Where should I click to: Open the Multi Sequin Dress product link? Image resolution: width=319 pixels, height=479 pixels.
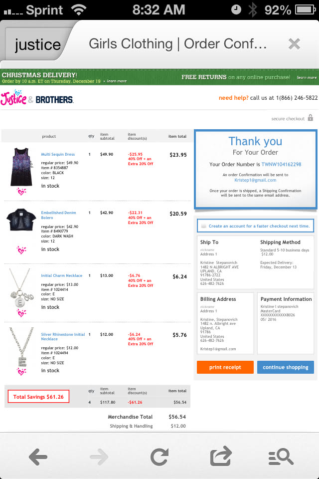58,154
